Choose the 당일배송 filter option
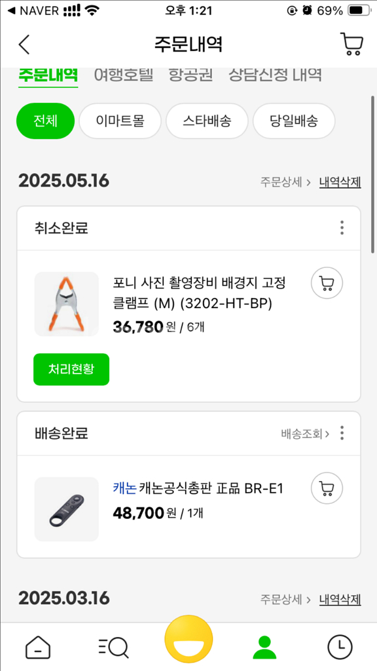The width and height of the screenshot is (377, 671). pos(294,121)
